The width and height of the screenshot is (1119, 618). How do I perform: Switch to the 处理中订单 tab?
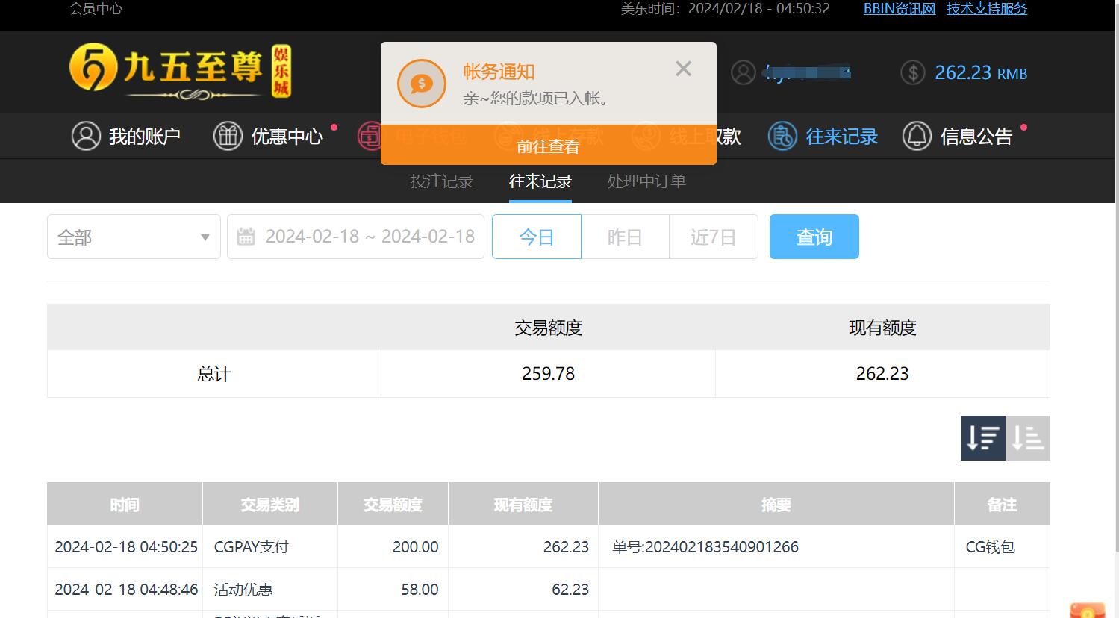click(x=646, y=181)
